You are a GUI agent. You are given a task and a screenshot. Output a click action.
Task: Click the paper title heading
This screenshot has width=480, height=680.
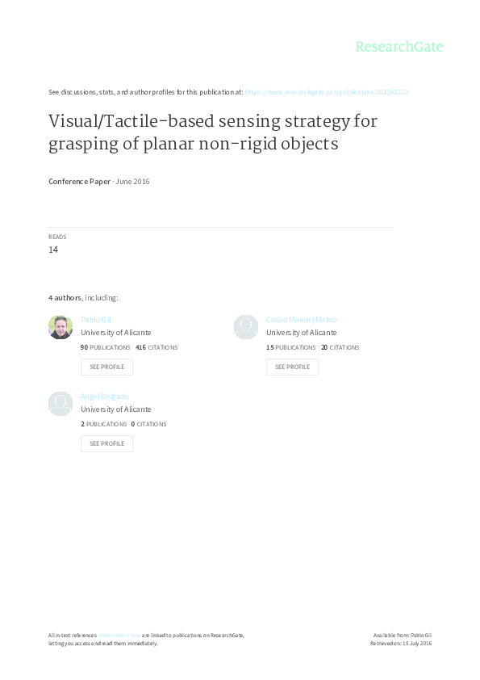[x=213, y=132]
